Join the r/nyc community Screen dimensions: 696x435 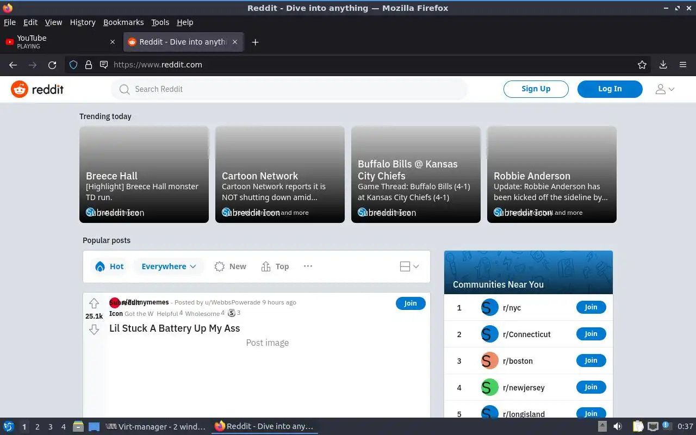(591, 307)
